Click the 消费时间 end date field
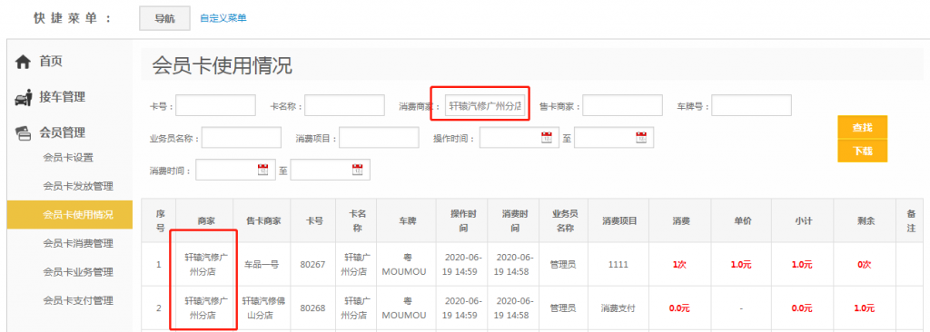Screen dimensions: 930x332 (331, 171)
